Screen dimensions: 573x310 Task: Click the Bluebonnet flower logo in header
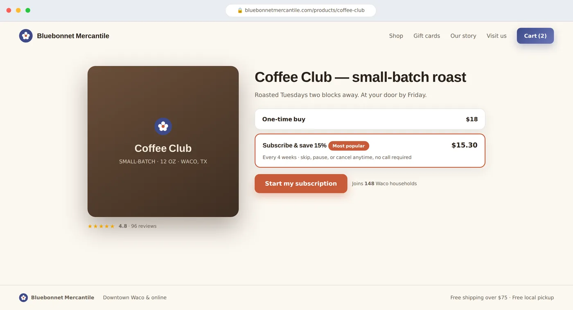coord(26,36)
